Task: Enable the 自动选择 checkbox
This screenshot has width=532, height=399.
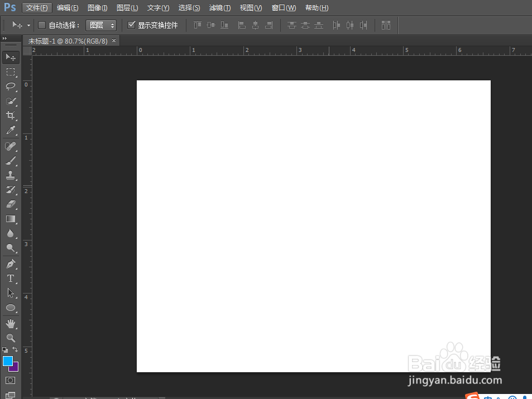Action: click(x=42, y=25)
